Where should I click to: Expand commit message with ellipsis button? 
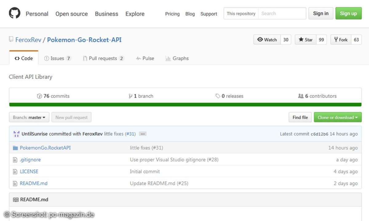[142, 134]
